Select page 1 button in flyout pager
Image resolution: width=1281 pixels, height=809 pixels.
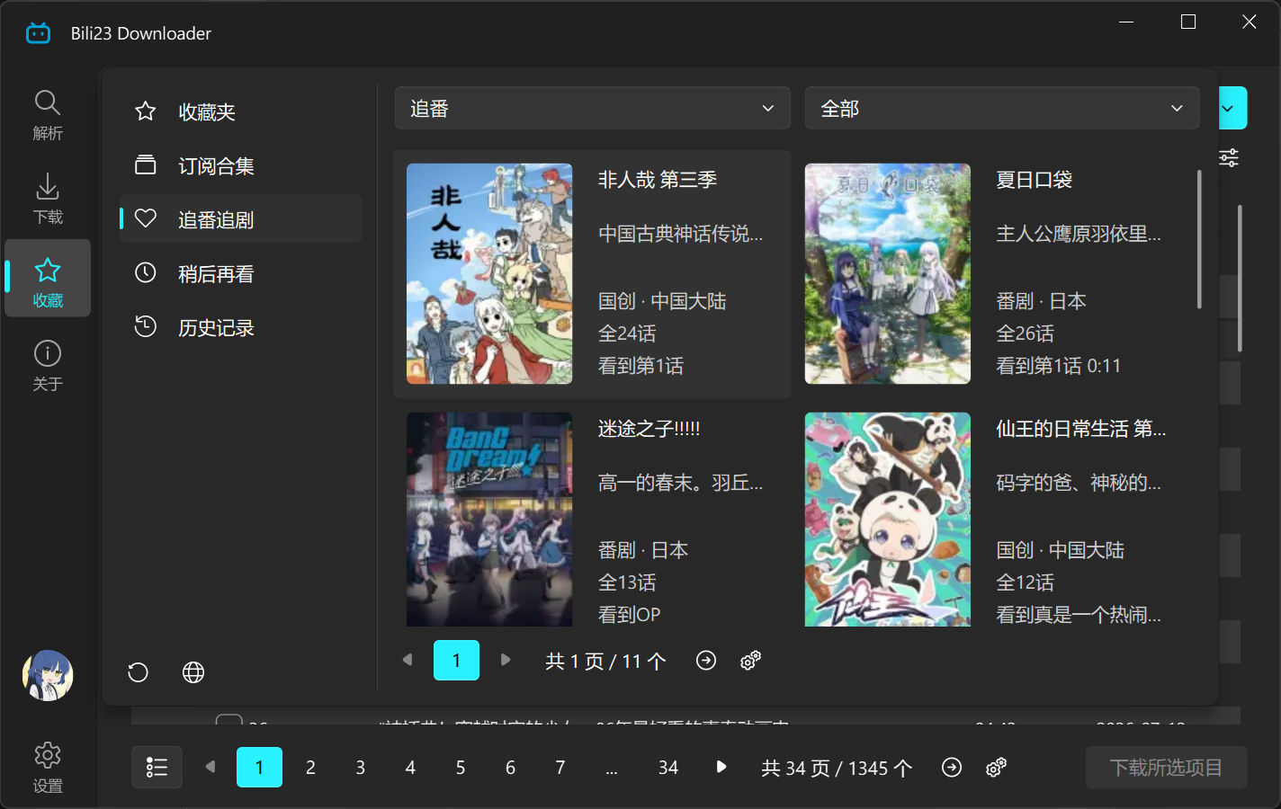click(x=456, y=661)
